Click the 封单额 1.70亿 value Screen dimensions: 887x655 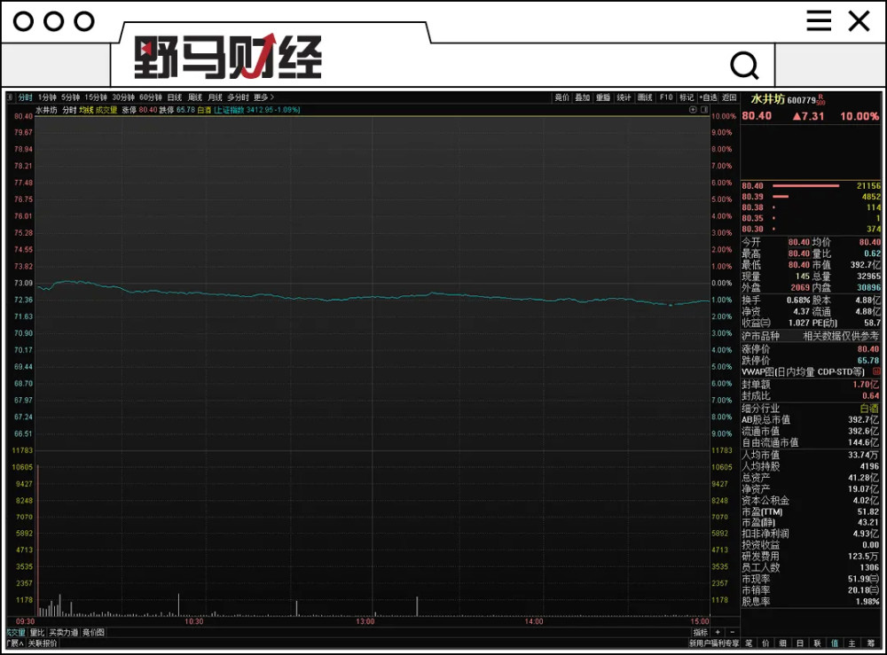[x=866, y=385]
